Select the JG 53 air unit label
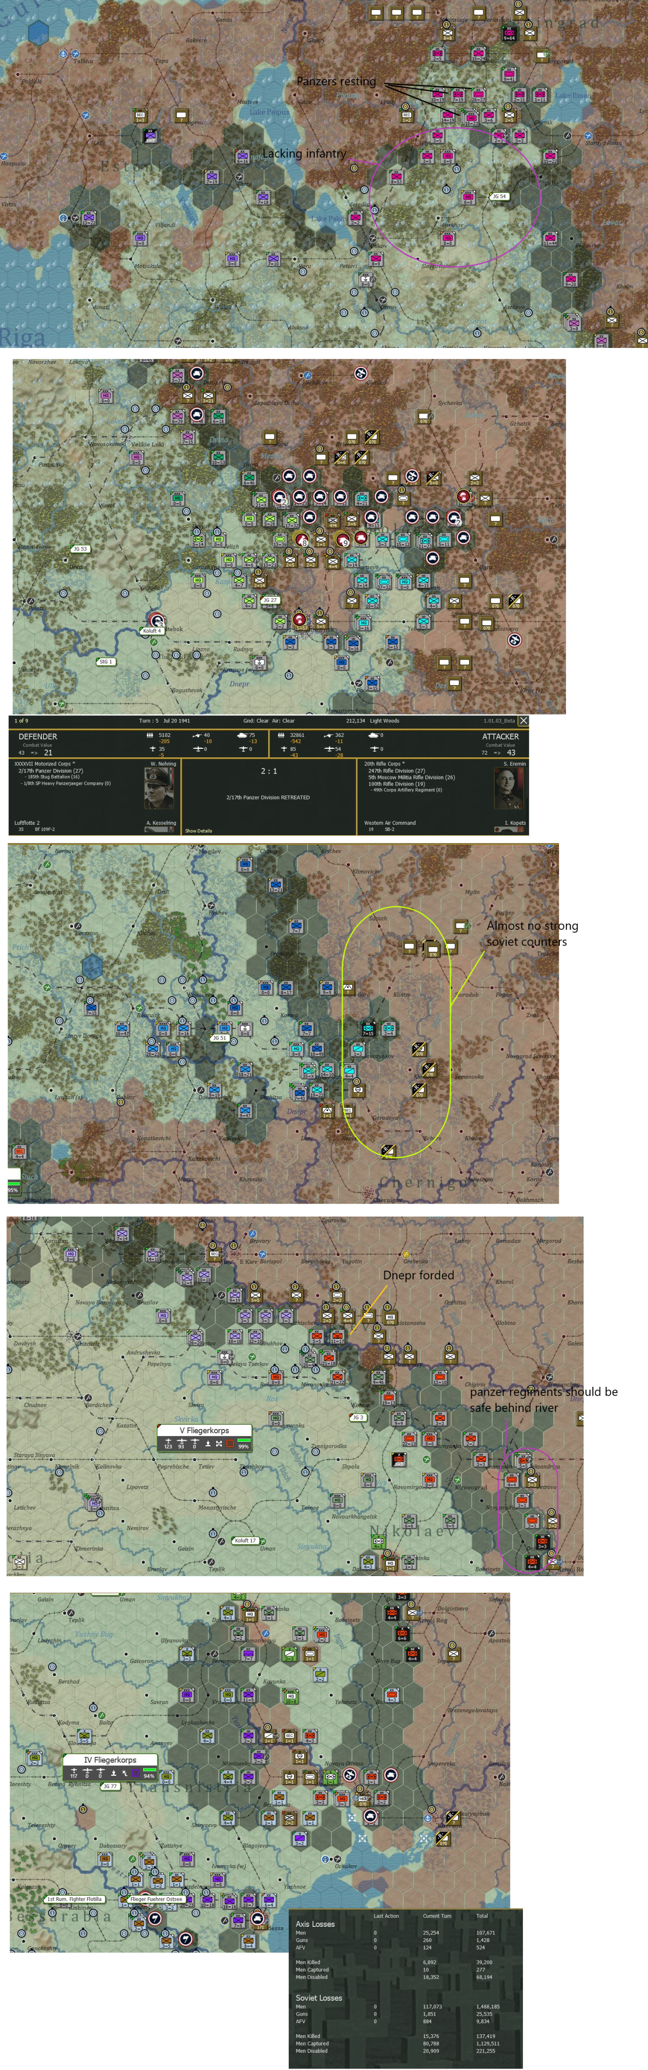The height and width of the screenshot is (2070, 648). point(80,549)
